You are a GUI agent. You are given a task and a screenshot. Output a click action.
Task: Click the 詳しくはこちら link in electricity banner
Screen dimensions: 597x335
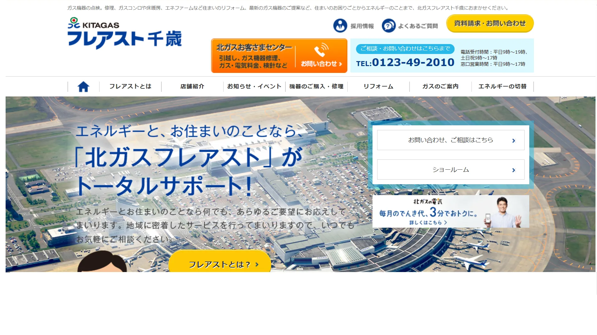pos(428,222)
